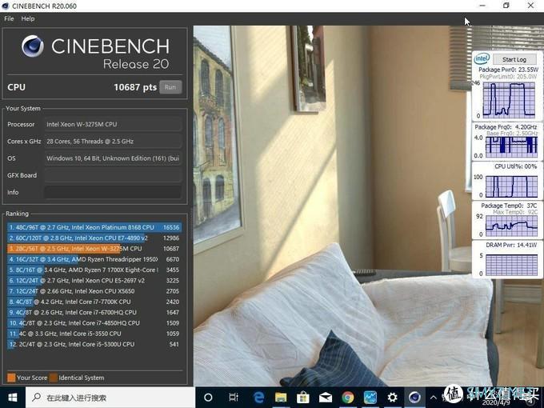This screenshot has height=408, width=544.
Task: Click the Package Pwr0 power graph
Action: click(x=509, y=100)
